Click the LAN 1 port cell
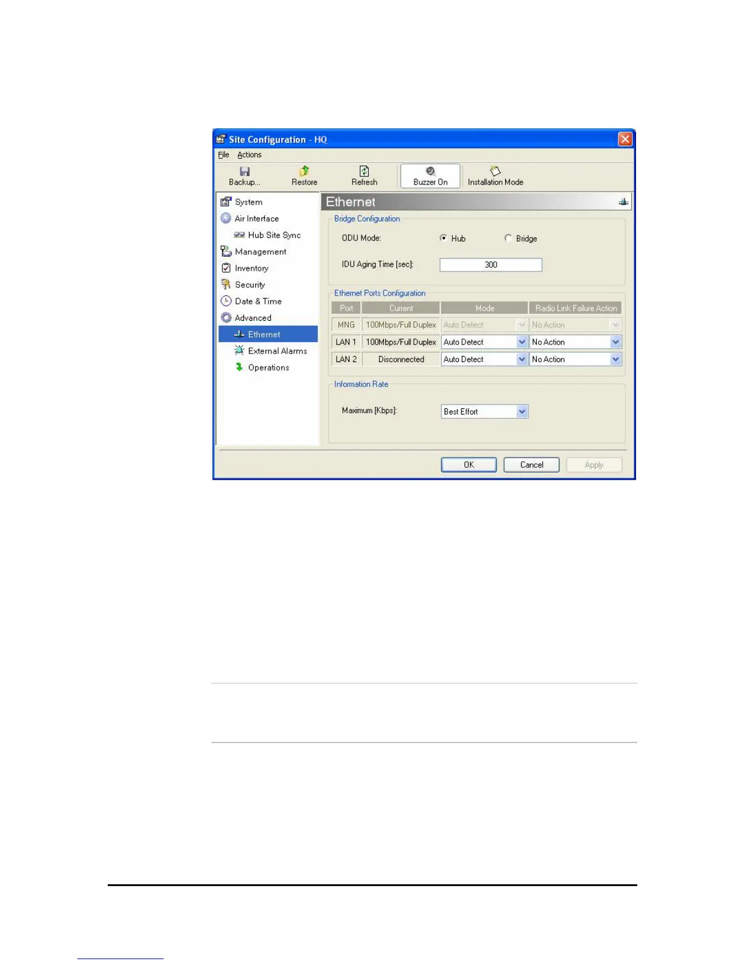 click(346, 342)
